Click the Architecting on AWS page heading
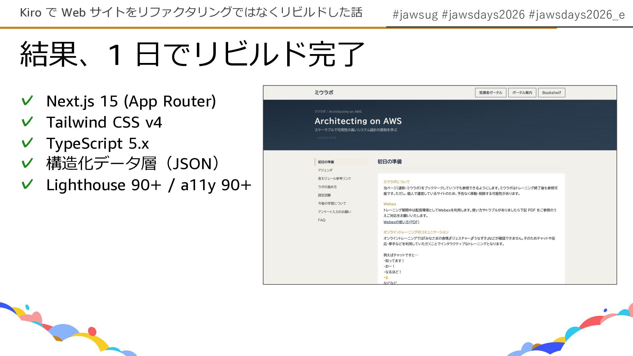633x356 pixels. pos(358,121)
